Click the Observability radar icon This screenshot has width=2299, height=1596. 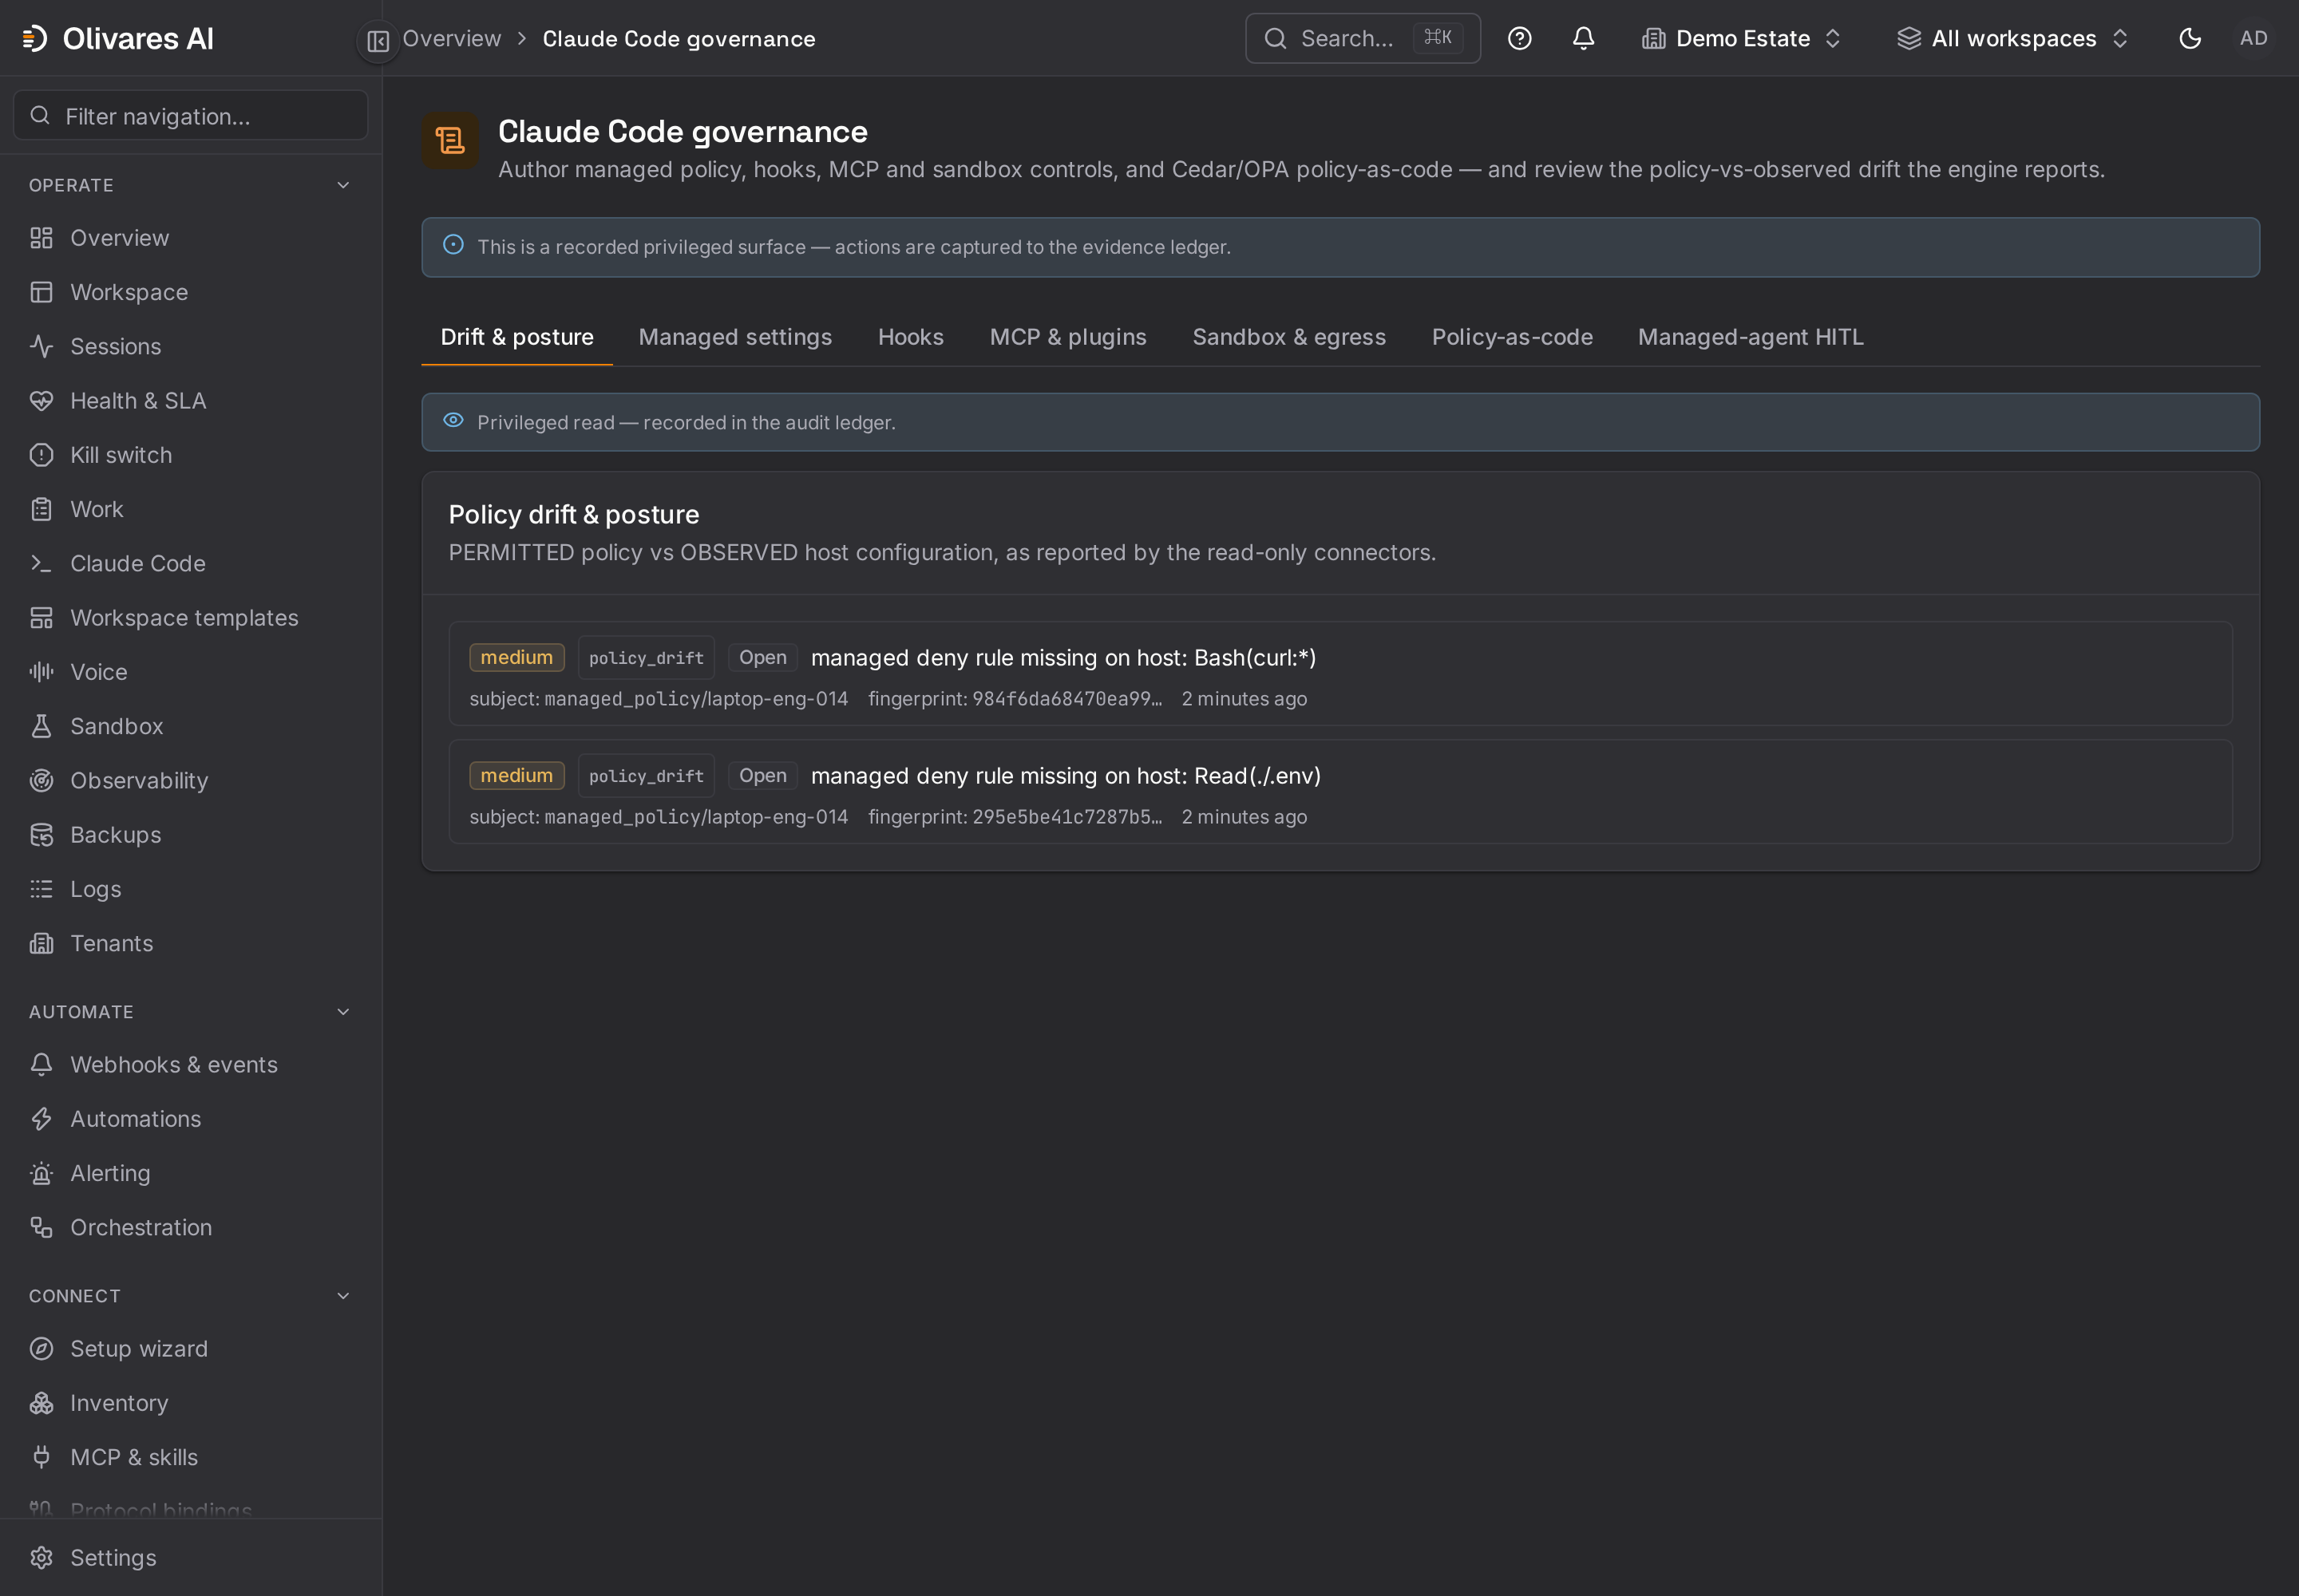(x=41, y=780)
